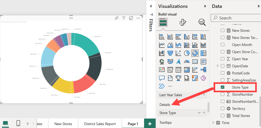Enable the PostalCode field
The height and width of the screenshot is (128, 261).
pos(223,73)
